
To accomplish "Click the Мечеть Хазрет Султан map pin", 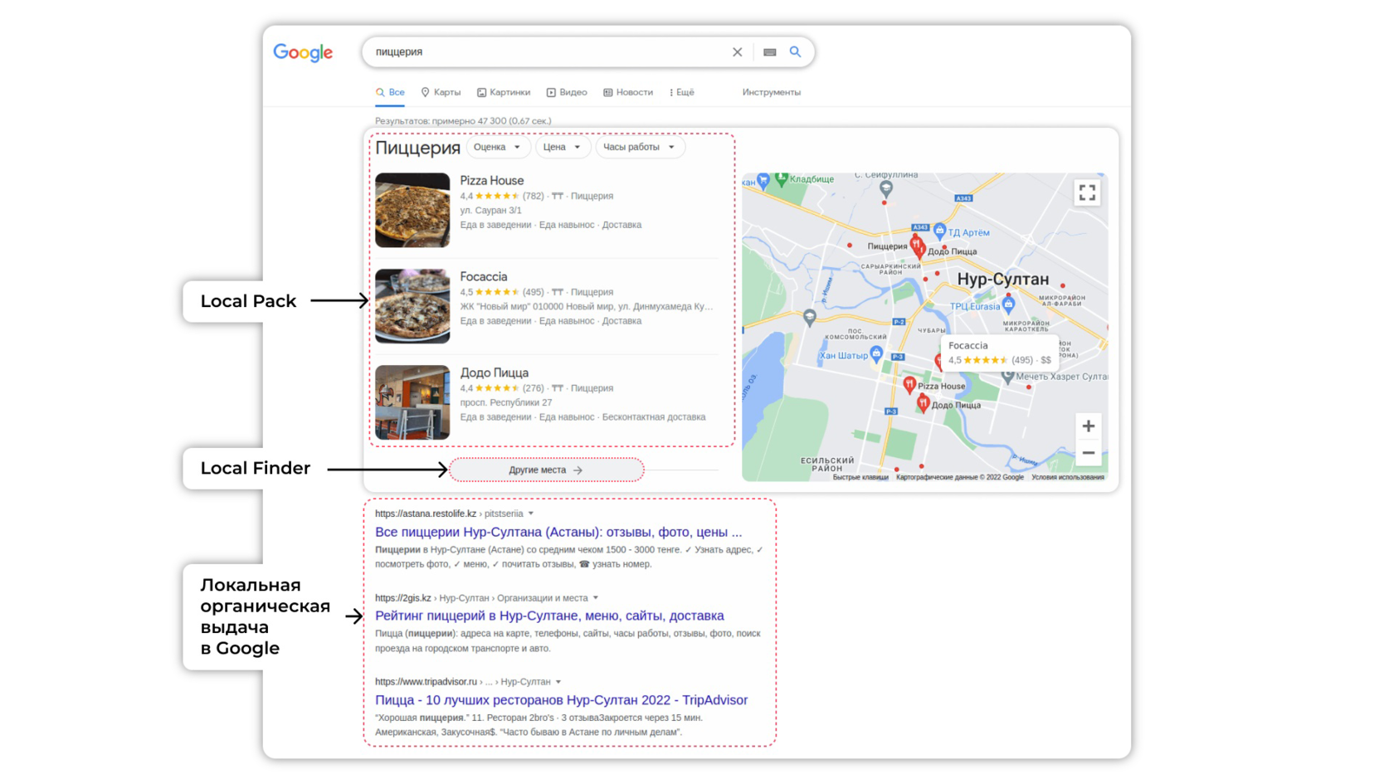I will (x=1007, y=376).
